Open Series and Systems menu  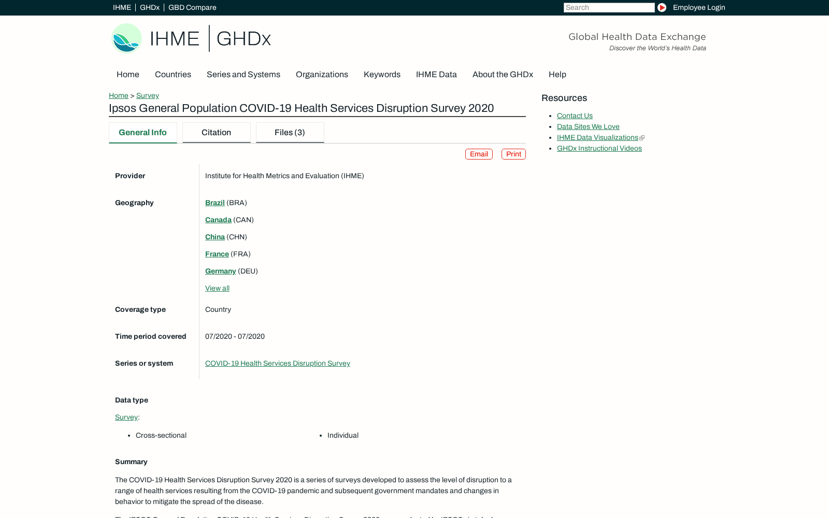[x=244, y=75]
